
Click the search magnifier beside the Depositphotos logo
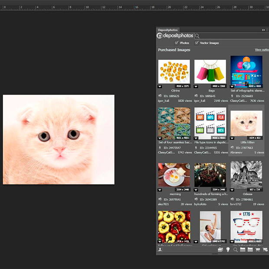[x=197, y=36]
